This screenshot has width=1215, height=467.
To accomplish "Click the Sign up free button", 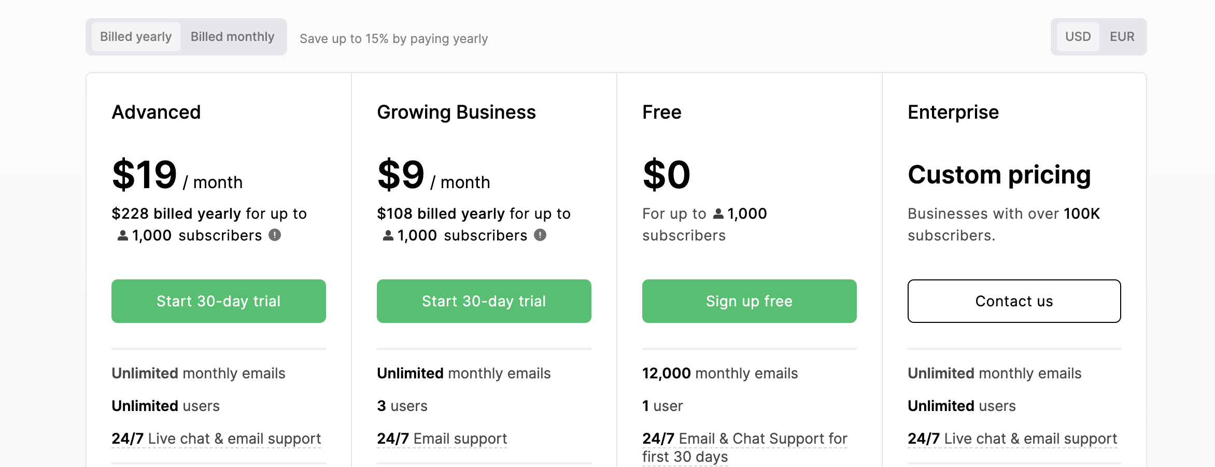I will [750, 301].
